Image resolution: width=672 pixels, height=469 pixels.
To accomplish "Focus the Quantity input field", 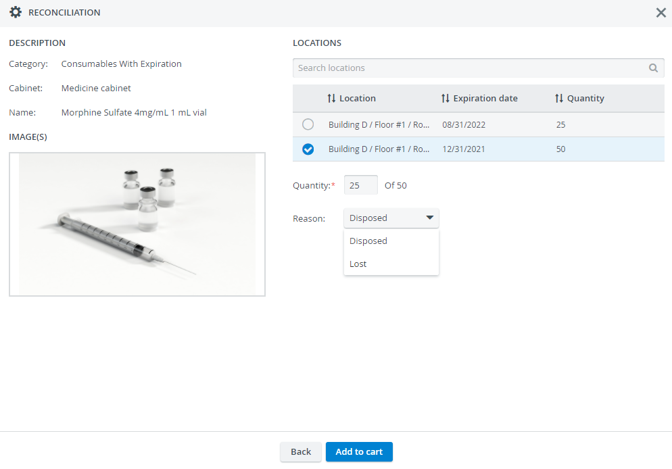I will point(361,185).
